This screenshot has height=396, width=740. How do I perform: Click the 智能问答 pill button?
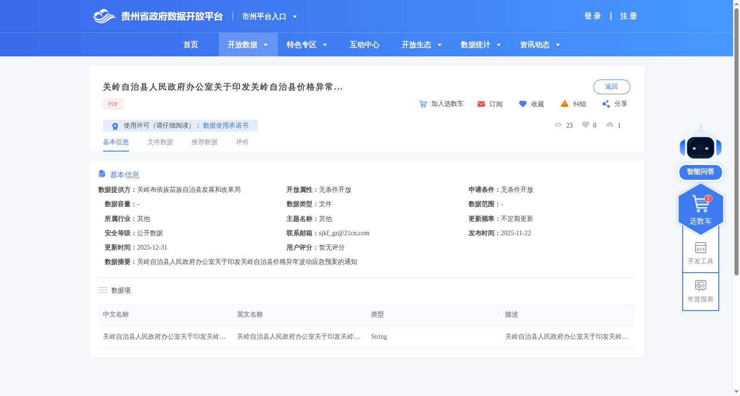tap(701, 172)
